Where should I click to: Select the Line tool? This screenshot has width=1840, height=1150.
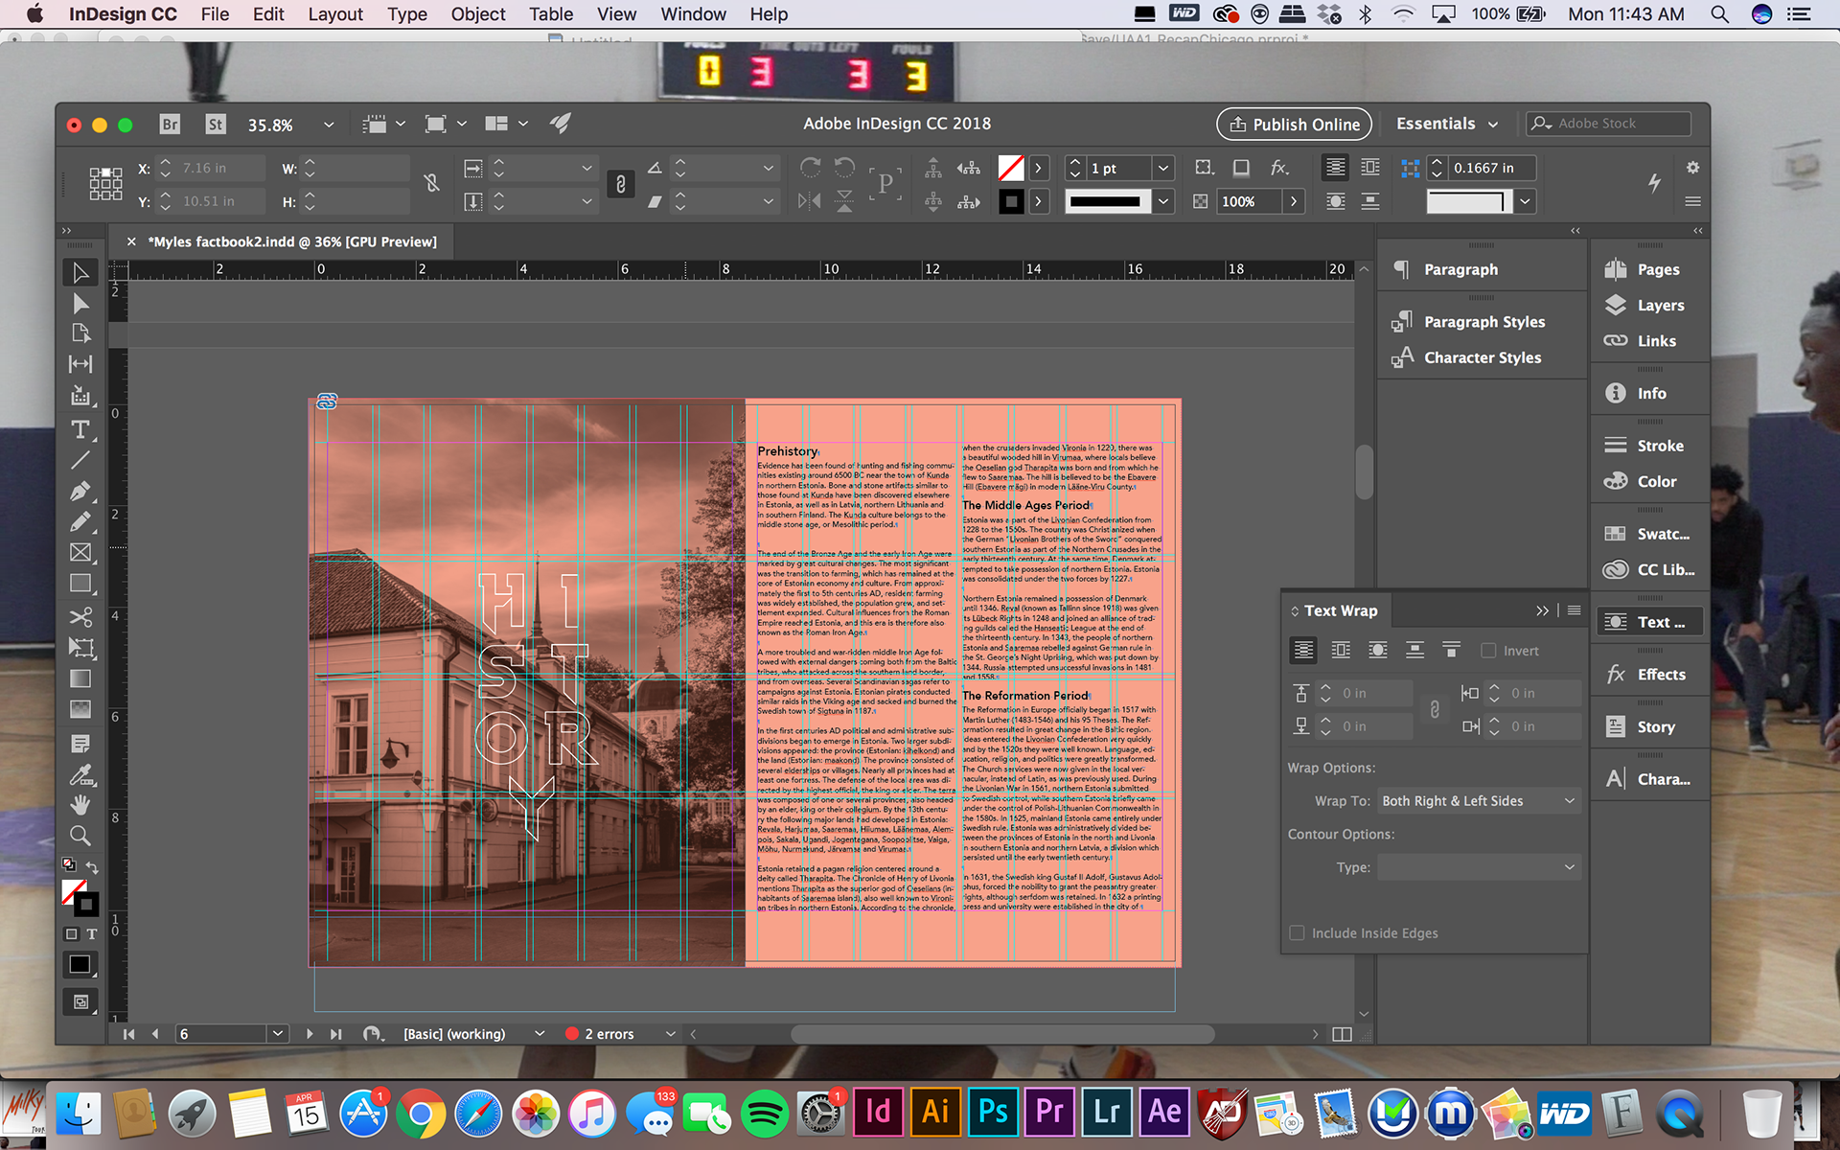point(80,460)
